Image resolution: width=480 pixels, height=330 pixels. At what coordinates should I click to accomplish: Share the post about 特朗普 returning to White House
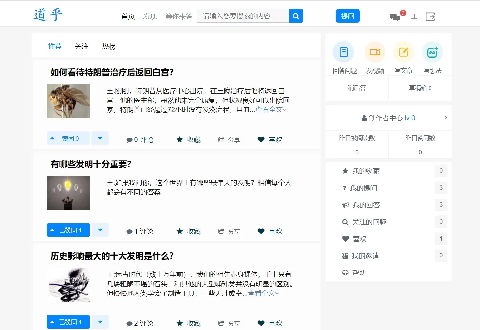(x=229, y=139)
